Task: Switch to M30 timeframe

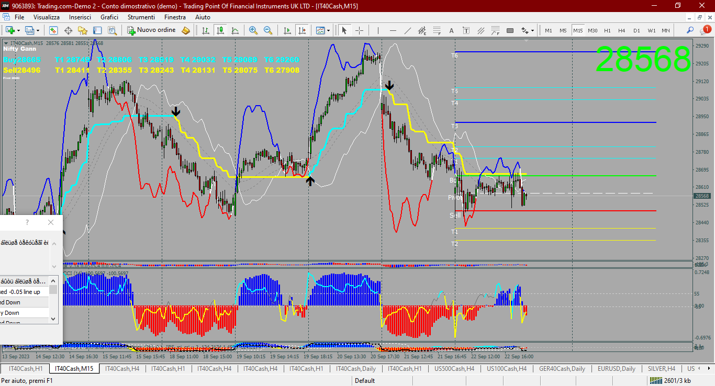Action: 593,30
